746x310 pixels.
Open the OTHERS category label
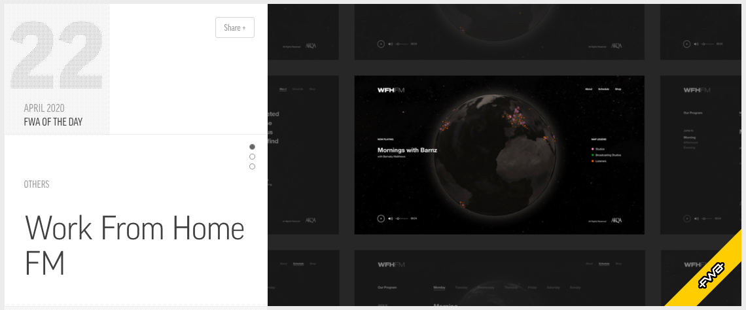pyautogui.click(x=37, y=184)
